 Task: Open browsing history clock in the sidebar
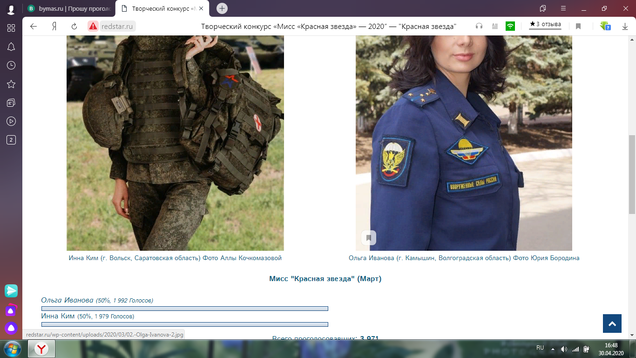11,65
